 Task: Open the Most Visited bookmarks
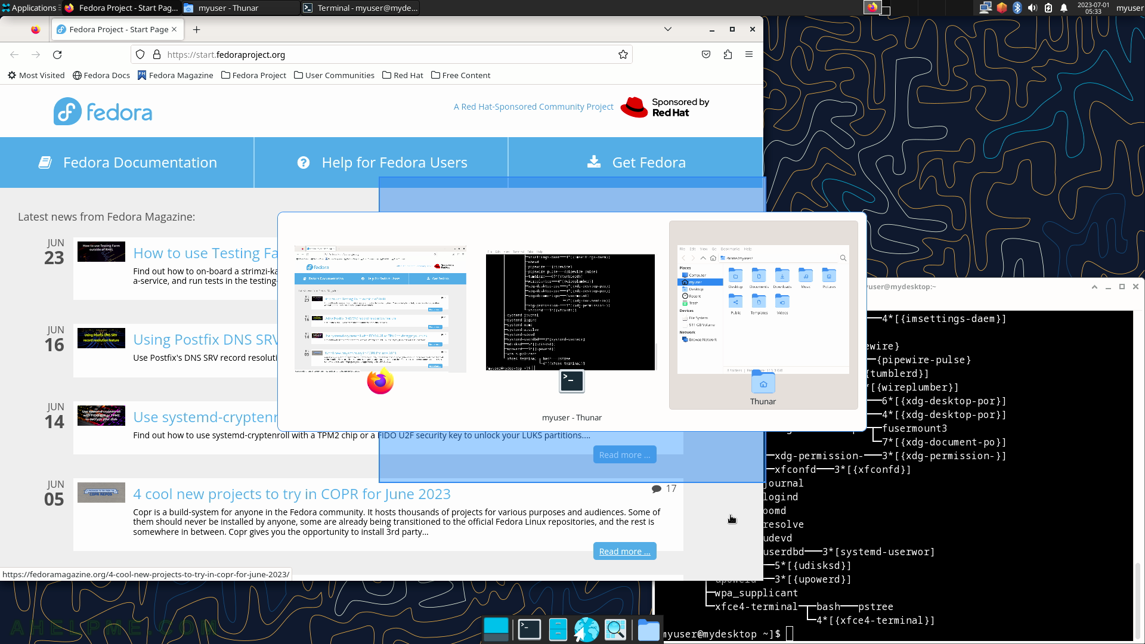pos(36,75)
